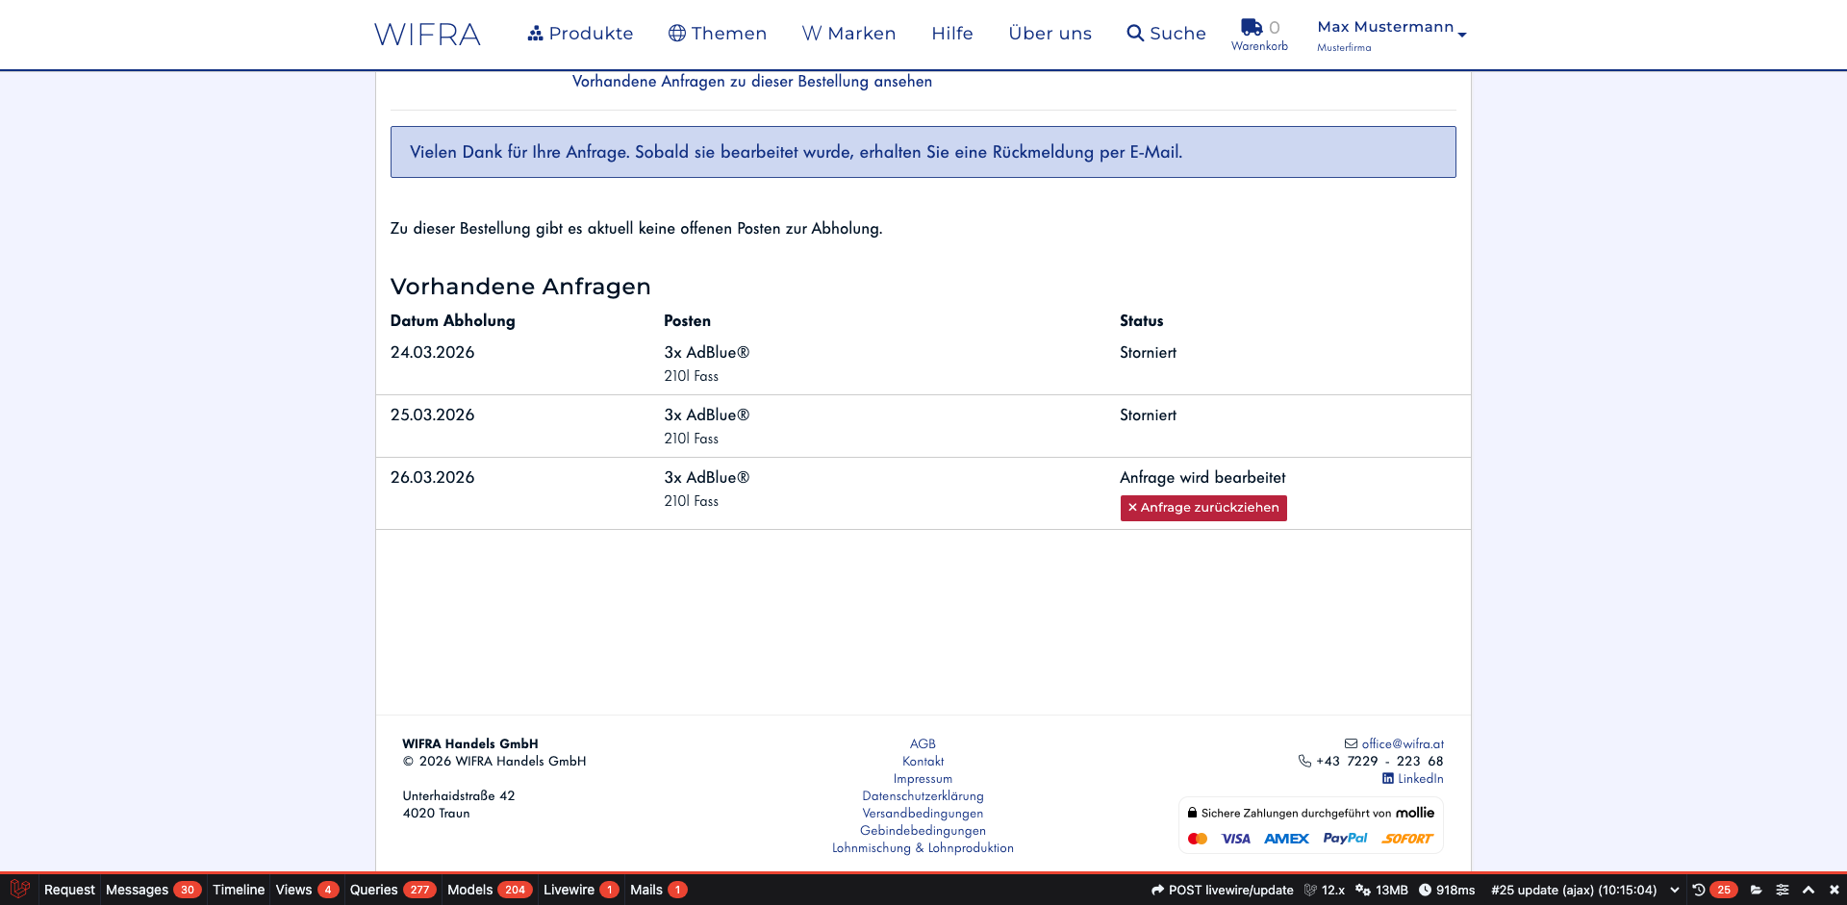Toggle the debugbar panel with the chevron-up arrow
This screenshot has height=905, width=1847.
(x=1809, y=890)
